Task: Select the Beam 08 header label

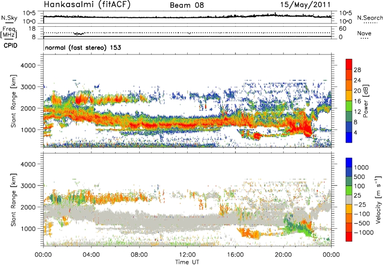Action: tap(187, 5)
